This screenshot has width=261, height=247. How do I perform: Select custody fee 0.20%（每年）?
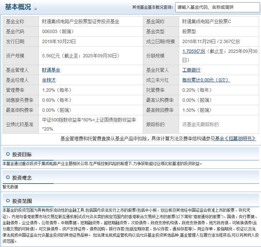pos(197,90)
